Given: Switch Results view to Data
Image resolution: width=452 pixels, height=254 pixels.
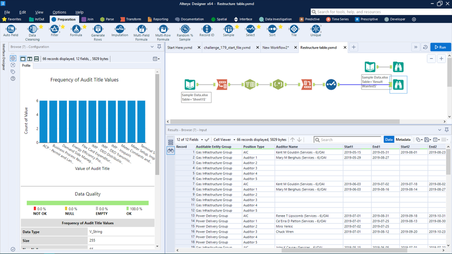Looking at the screenshot, I should pyautogui.click(x=389, y=140).
